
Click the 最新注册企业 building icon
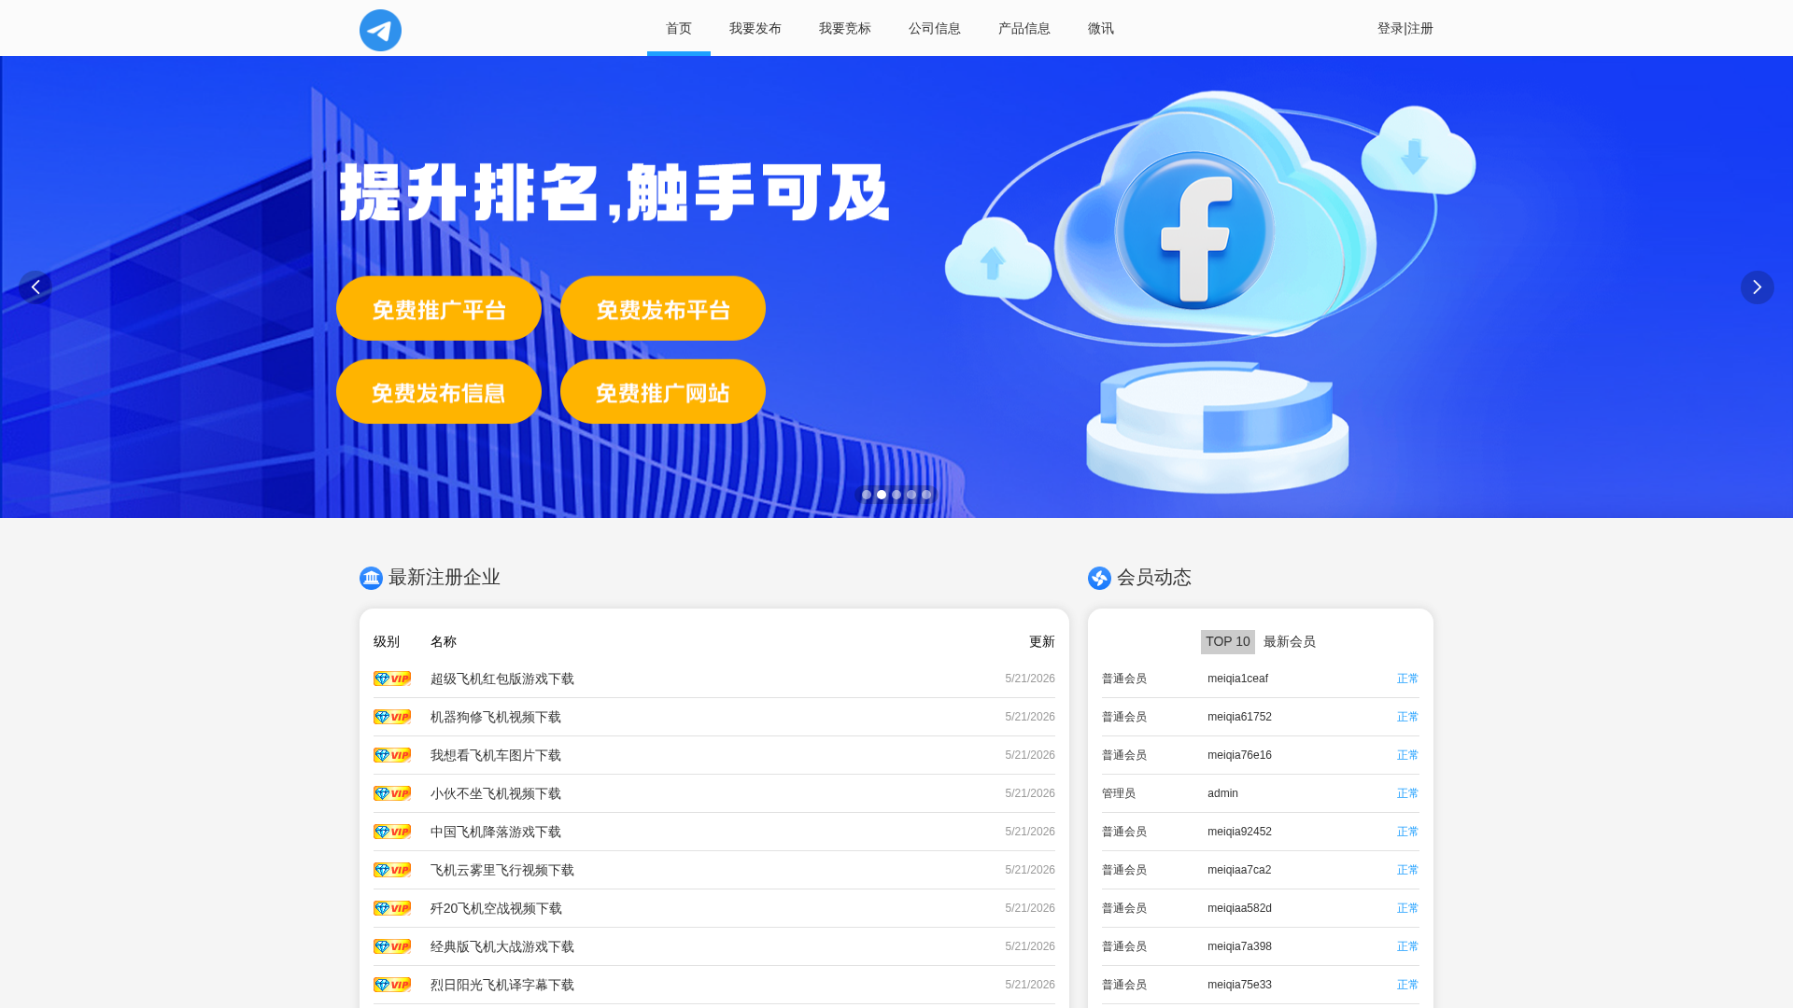(x=371, y=578)
